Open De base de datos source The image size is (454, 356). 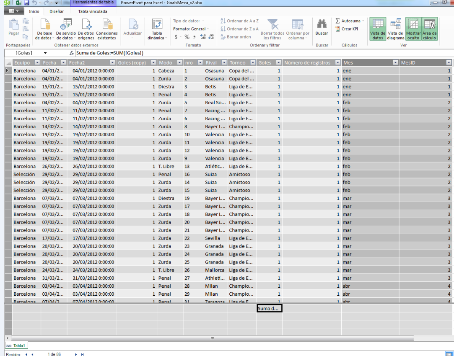[x=44, y=29]
